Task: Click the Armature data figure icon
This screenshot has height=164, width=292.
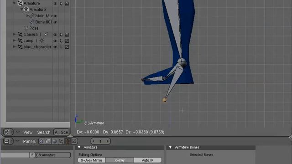Action: coord(26,9)
